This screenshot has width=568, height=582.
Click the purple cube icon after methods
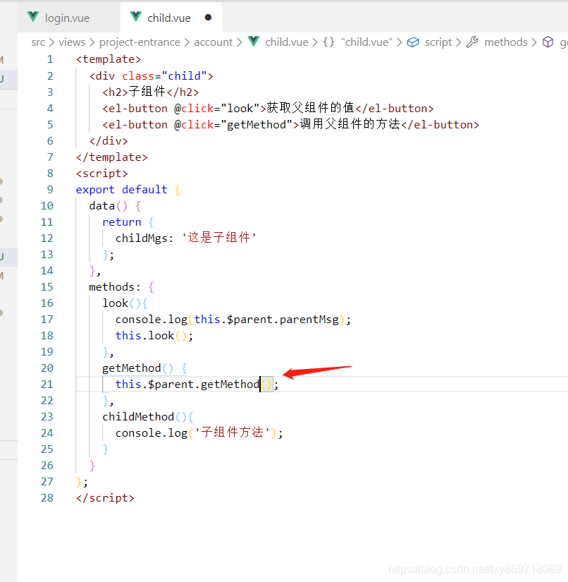[x=548, y=42]
